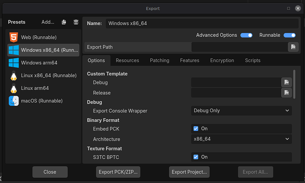The height and width of the screenshot is (183, 305).
Task: Click the HTML5 icon of Web preset
Action: (14, 37)
